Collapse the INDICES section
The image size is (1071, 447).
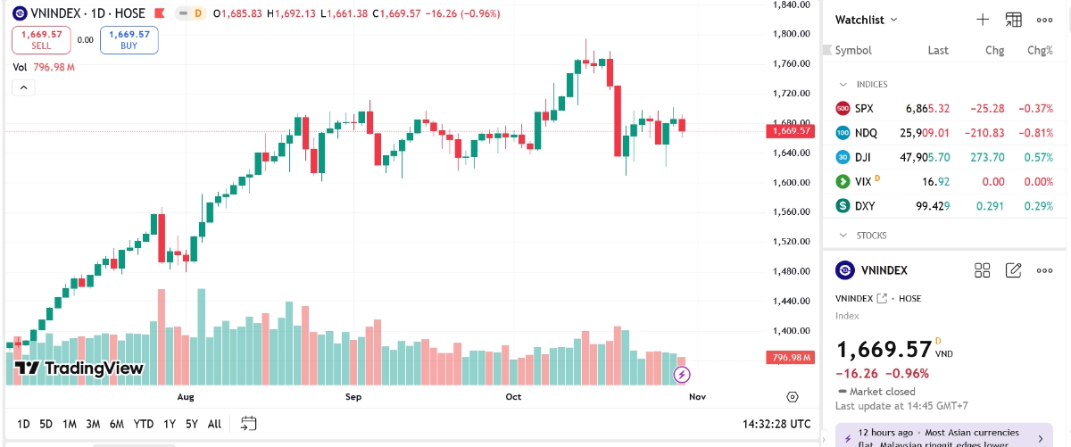coord(842,85)
